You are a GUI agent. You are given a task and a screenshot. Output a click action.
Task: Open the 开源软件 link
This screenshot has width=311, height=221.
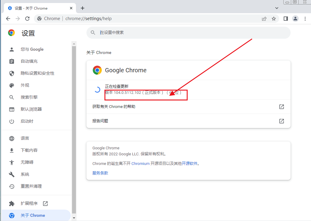(190, 163)
